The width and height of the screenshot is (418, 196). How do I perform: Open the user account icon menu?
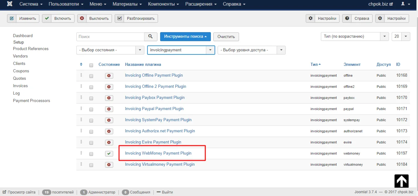coord(405,4)
